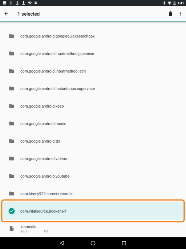Select com.google.android.videos folder

point(93,159)
